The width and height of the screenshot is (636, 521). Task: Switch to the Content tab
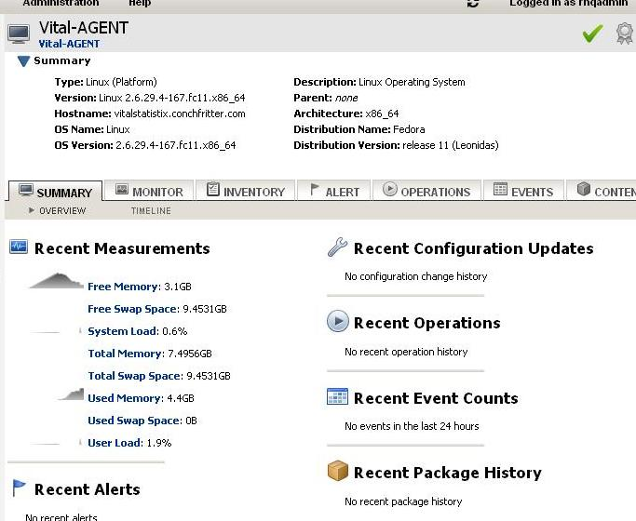(602, 191)
